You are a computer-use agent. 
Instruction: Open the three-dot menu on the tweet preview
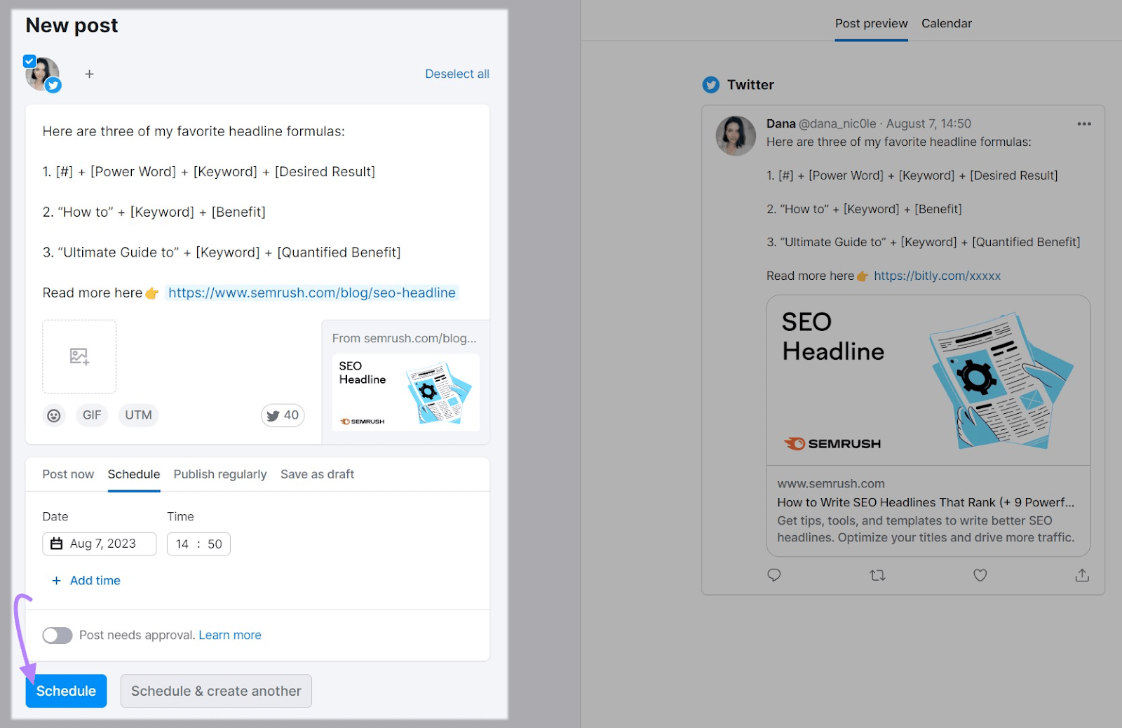1083,123
